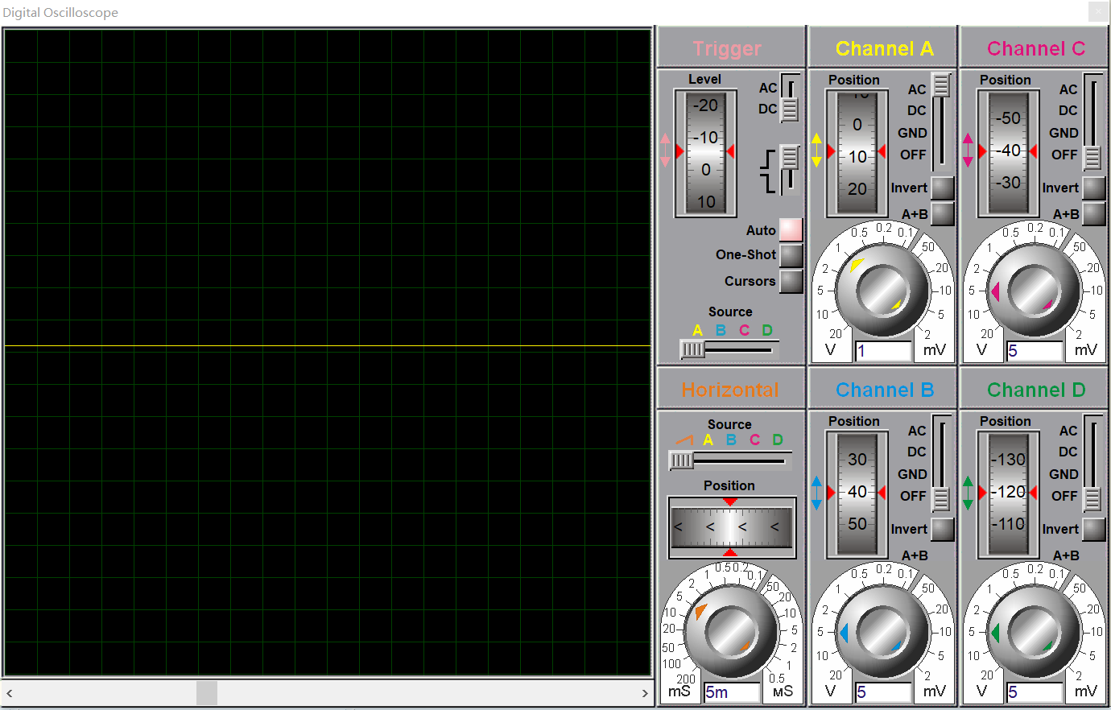
Task: Click the waveform scrollbar right arrow
Action: pos(645,693)
